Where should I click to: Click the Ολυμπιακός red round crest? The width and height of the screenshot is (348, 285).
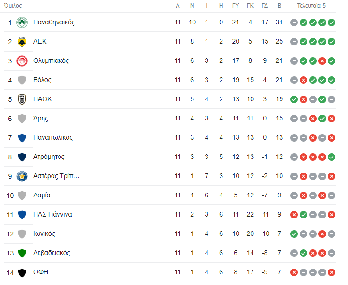(22, 61)
